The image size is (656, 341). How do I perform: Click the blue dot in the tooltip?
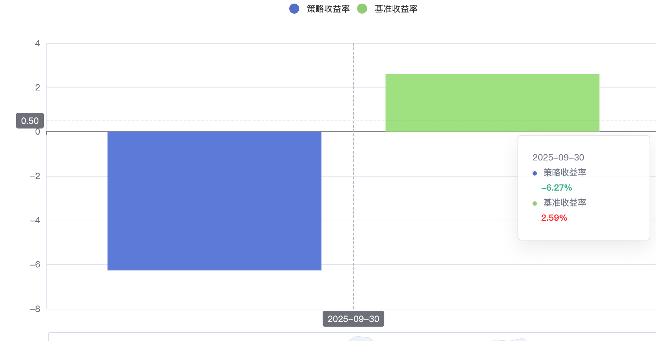(535, 173)
